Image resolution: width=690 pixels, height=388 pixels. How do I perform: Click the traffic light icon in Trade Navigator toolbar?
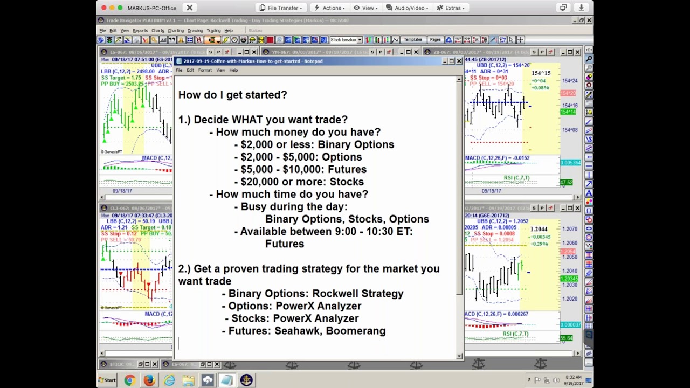[x=109, y=40]
